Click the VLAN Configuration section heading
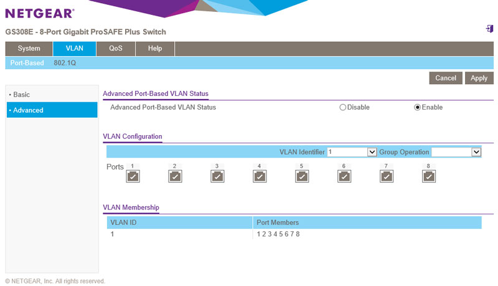 pos(133,136)
